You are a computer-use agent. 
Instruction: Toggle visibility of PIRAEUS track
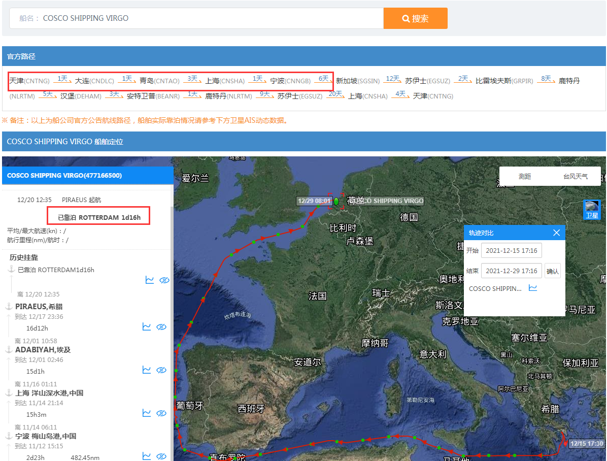click(161, 326)
